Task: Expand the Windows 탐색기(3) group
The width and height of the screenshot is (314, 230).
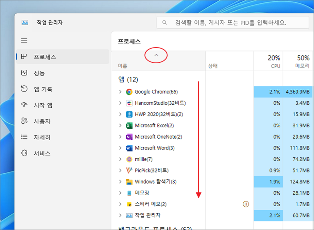Action: (120, 182)
